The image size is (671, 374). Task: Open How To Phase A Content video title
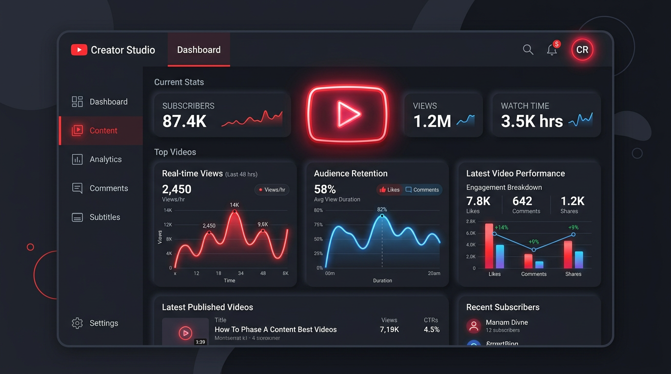click(276, 330)
